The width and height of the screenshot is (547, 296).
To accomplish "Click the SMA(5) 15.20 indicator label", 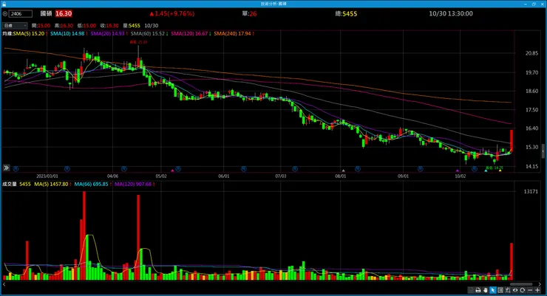I will [x=29, y=34].
